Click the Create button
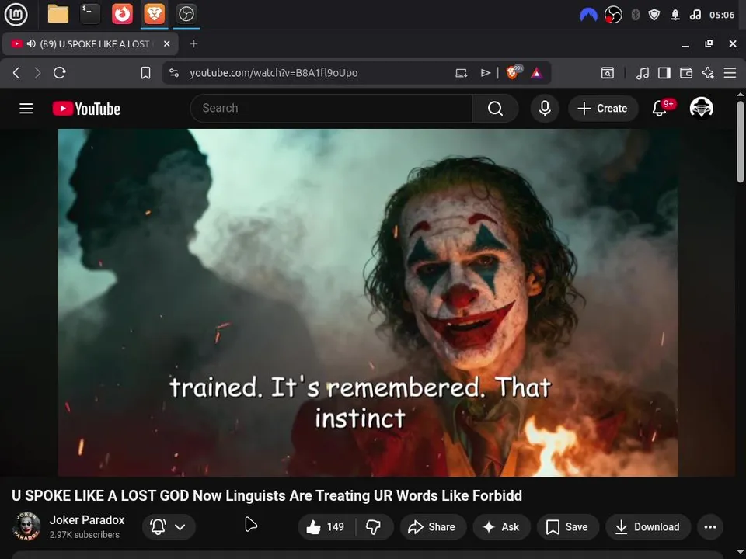Image resolution: width=746 pixels, height=559 pixels. tap(602, 109)
